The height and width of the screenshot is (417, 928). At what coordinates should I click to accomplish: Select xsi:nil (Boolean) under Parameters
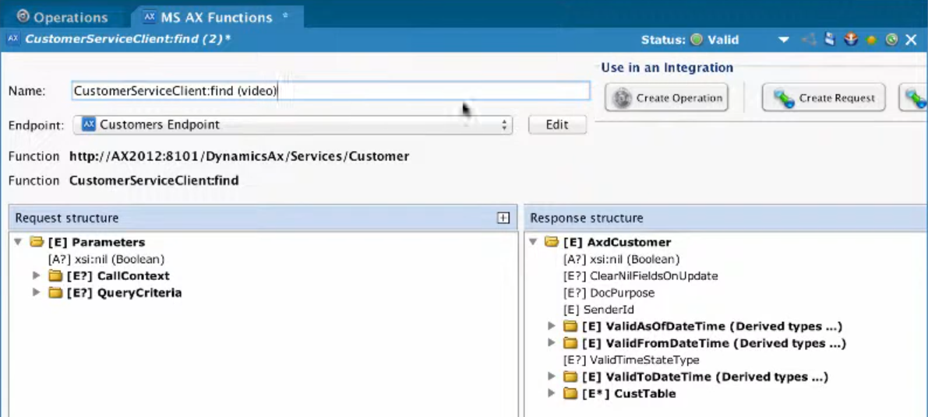(106, 259)
